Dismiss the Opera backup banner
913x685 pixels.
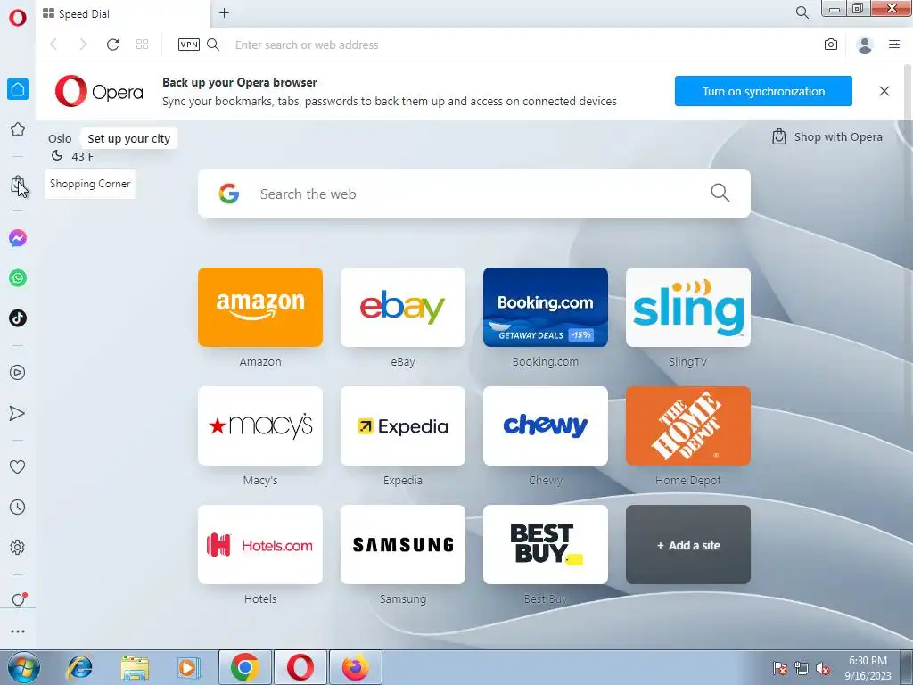(x=884, y=91)
